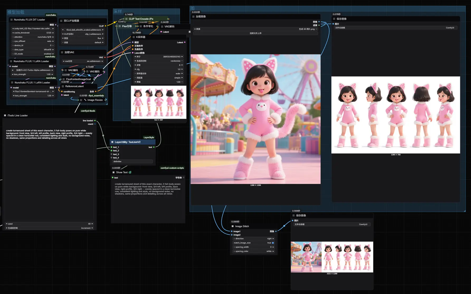
Task: Open the attention dropdown set to nunchaku-fp16
Action: (33, 37)
